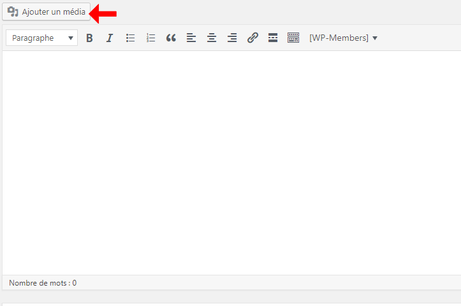Screen dimensions: 461x306
Task: Open the [WP-Members] shortcode menu
Action: 339,38
